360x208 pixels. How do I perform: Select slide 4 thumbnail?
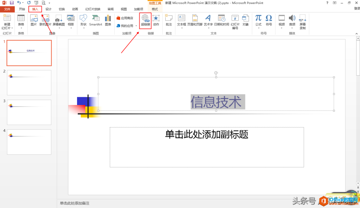click(x=29, y=142)
